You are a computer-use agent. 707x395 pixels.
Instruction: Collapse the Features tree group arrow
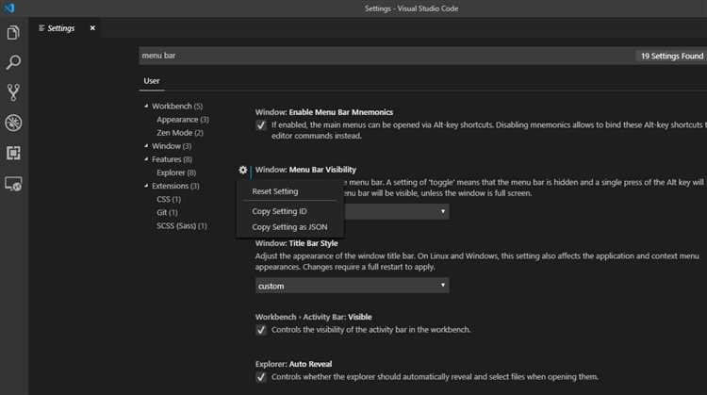[x=146, y=159]
